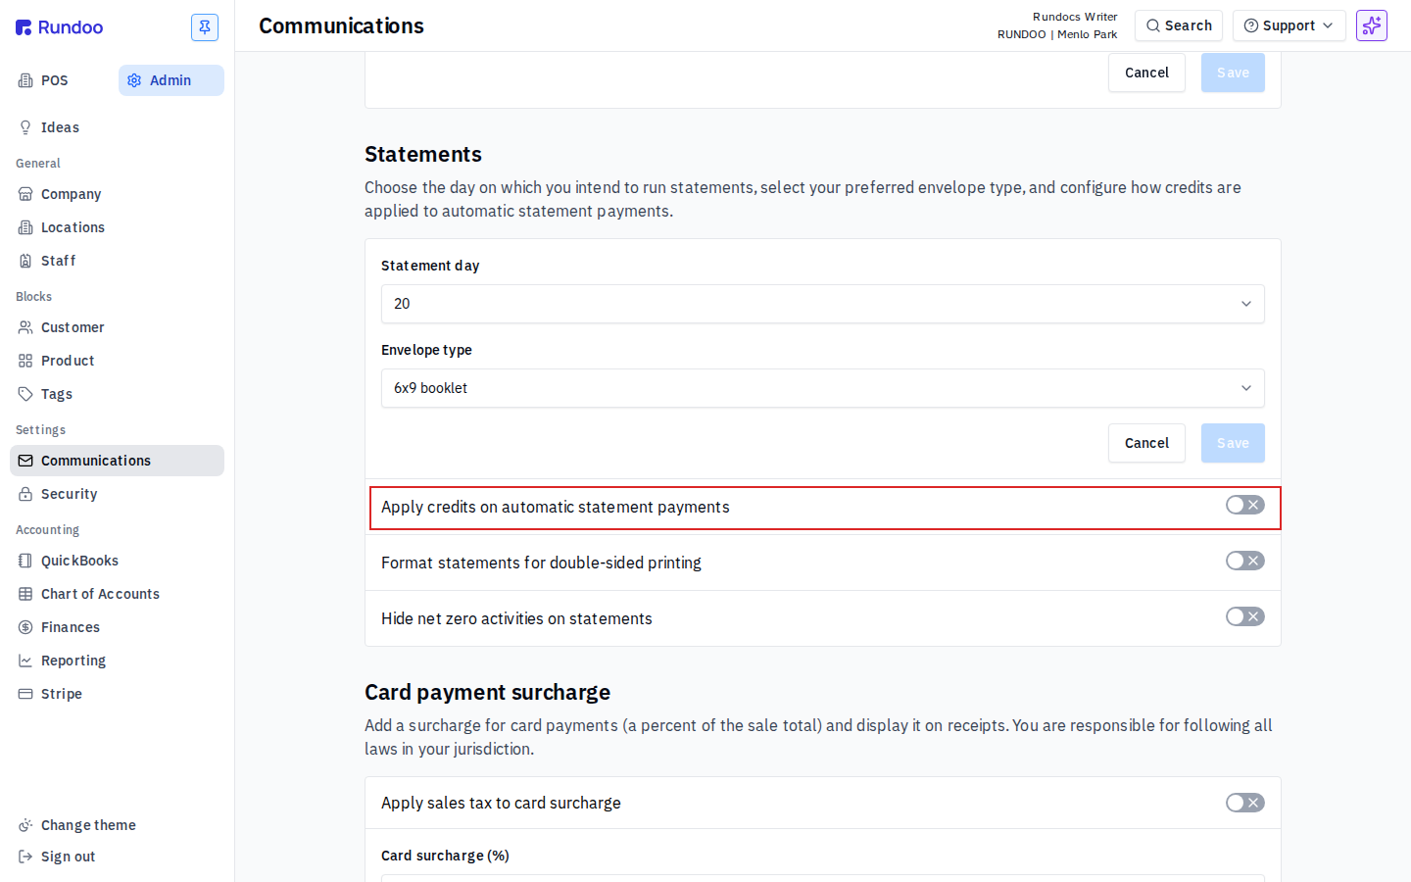Click the Security lock icon

[x=25, y=494]
